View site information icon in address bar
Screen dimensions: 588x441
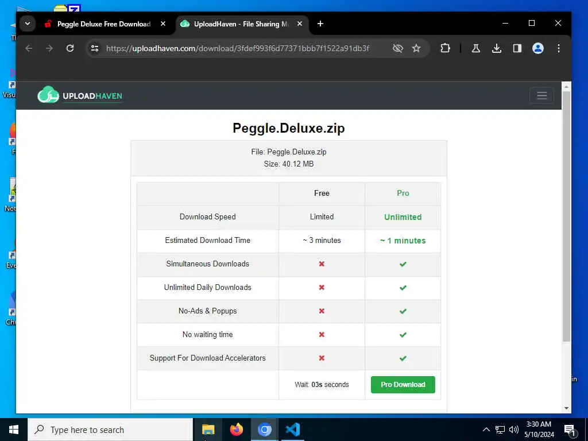point(95,48)
